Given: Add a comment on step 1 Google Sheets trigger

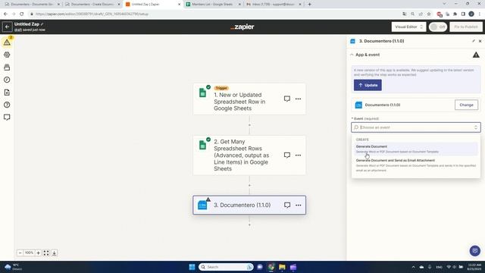Looking at the screenshot, I should pyautogui.click(x=287, y=99).
